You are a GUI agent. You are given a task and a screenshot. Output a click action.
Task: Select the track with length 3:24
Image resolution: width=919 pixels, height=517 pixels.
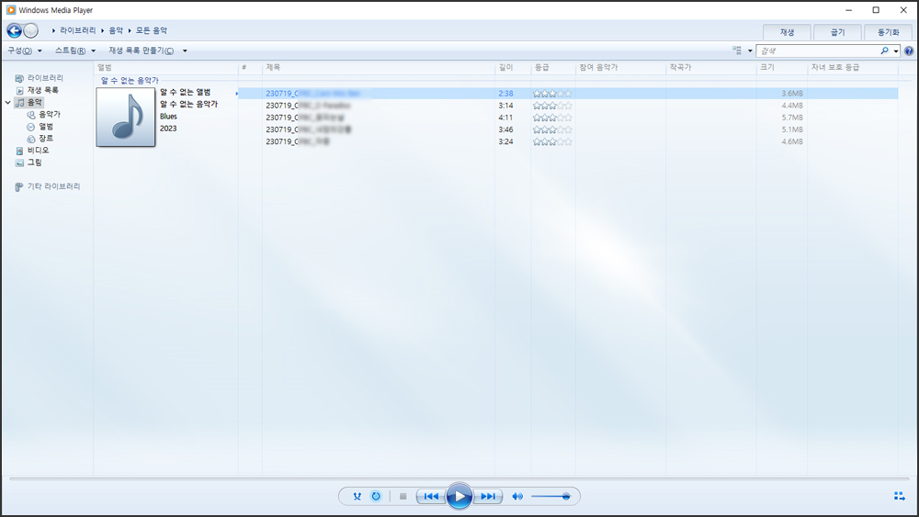tap(568, 141)
